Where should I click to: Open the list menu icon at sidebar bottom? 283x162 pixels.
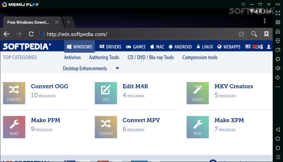click(x=278, y=157)
